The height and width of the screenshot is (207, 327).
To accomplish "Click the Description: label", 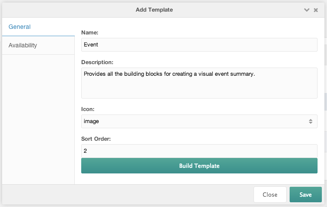I will (x=97, y=62).
